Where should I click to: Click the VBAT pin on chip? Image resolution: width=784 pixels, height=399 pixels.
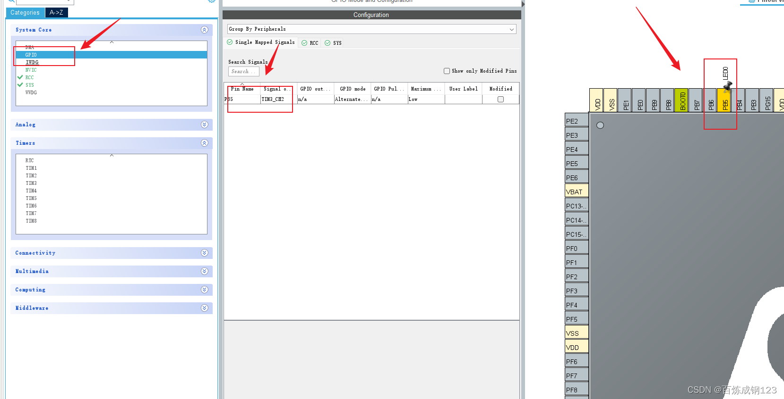(577, 191)
